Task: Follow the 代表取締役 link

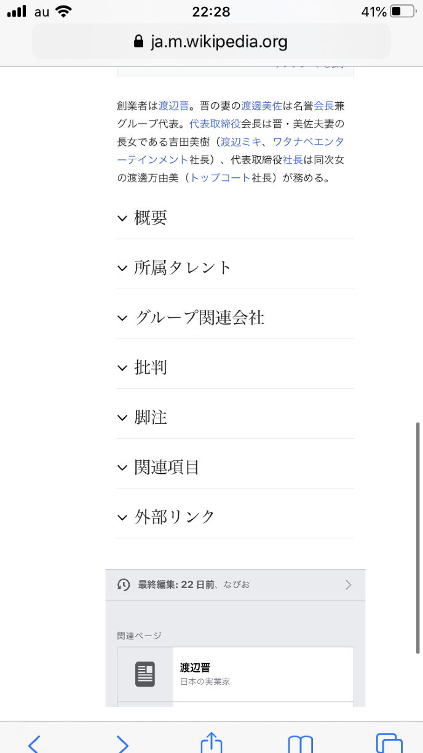Action: [215, 123]
